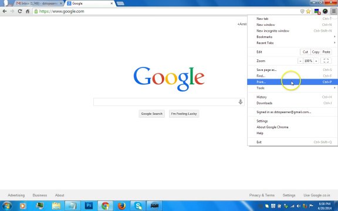Open the notepad taskbar application
Image resolution: width=338 pixels, height=211 pixels.
click(x=73, y=206)
